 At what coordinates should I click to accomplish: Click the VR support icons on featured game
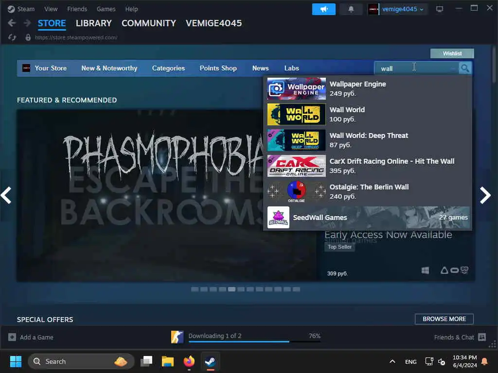click(x=454, y=270)
